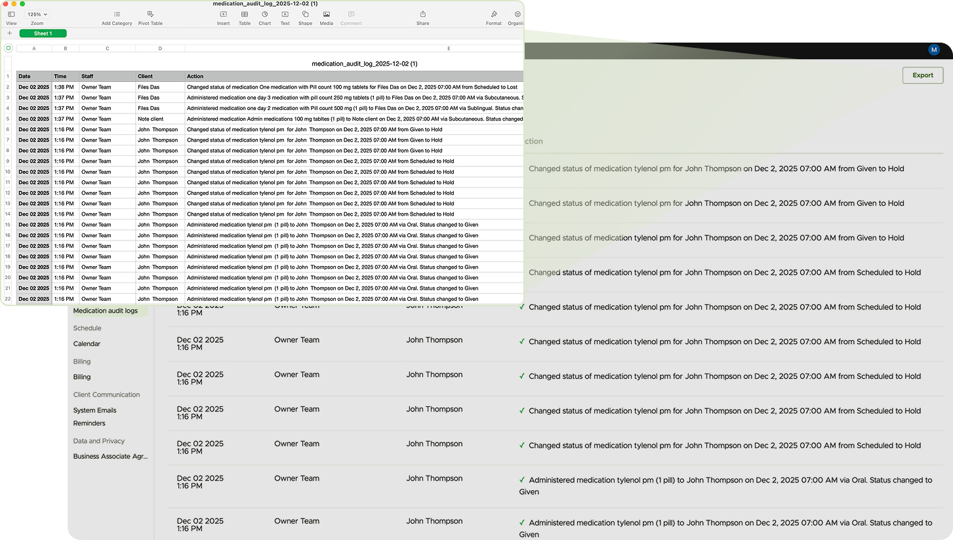This screenshot has width=953, height=540.
Task: Select column B header in spreadsheet
Action: (66, 48)
